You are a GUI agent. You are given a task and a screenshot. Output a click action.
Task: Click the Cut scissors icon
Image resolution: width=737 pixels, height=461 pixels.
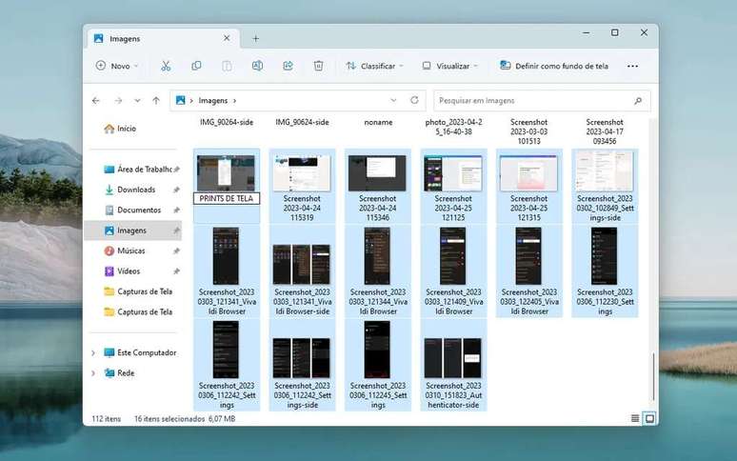[x=166, y=66]
